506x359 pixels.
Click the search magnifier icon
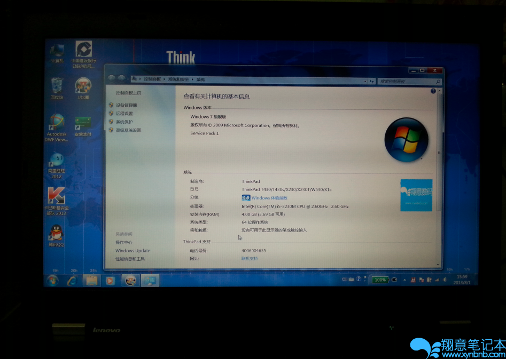point(438,82)
